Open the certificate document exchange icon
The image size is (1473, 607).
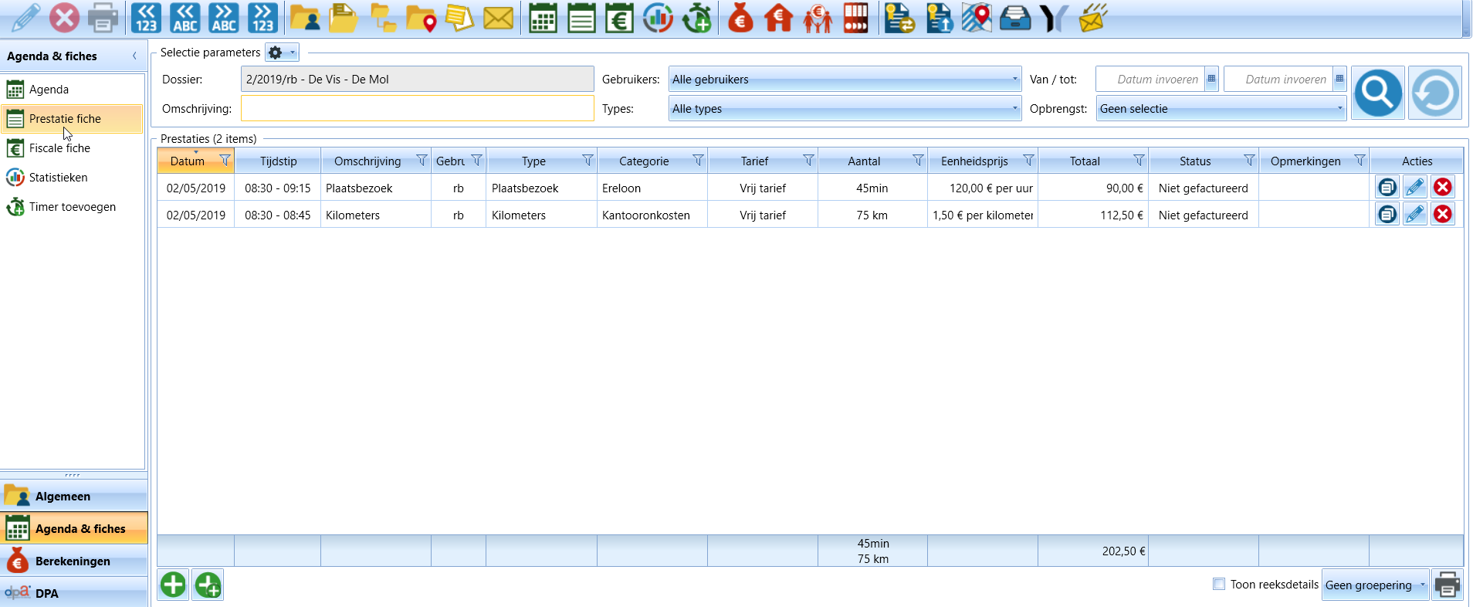click(x=899, y=18)
